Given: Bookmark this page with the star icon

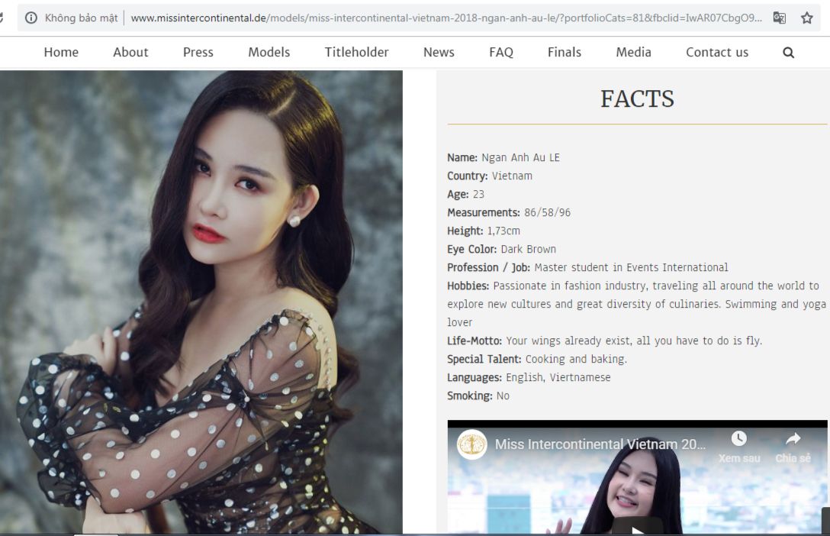Looking at the screenshot, I should click(806, 18).
